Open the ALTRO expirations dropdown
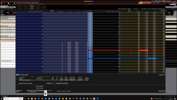This screenshot has height=100, width=177. click(x=44, y=7)
